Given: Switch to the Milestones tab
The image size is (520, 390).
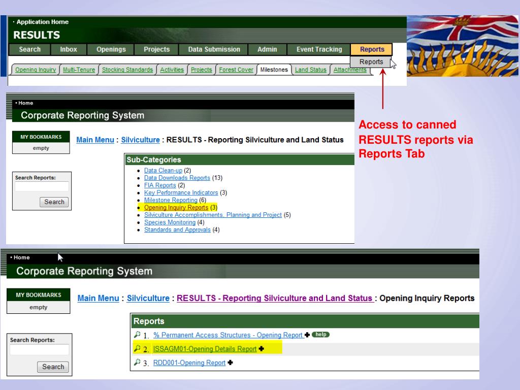Looking at the screenshot, I should [x=274, y=70].
